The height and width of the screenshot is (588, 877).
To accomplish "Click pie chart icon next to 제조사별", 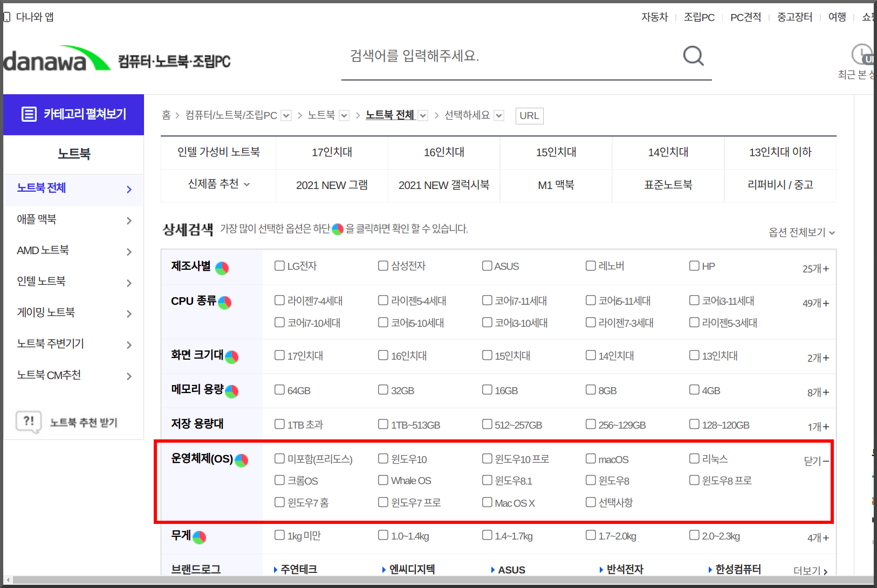I will click(222, 268).
